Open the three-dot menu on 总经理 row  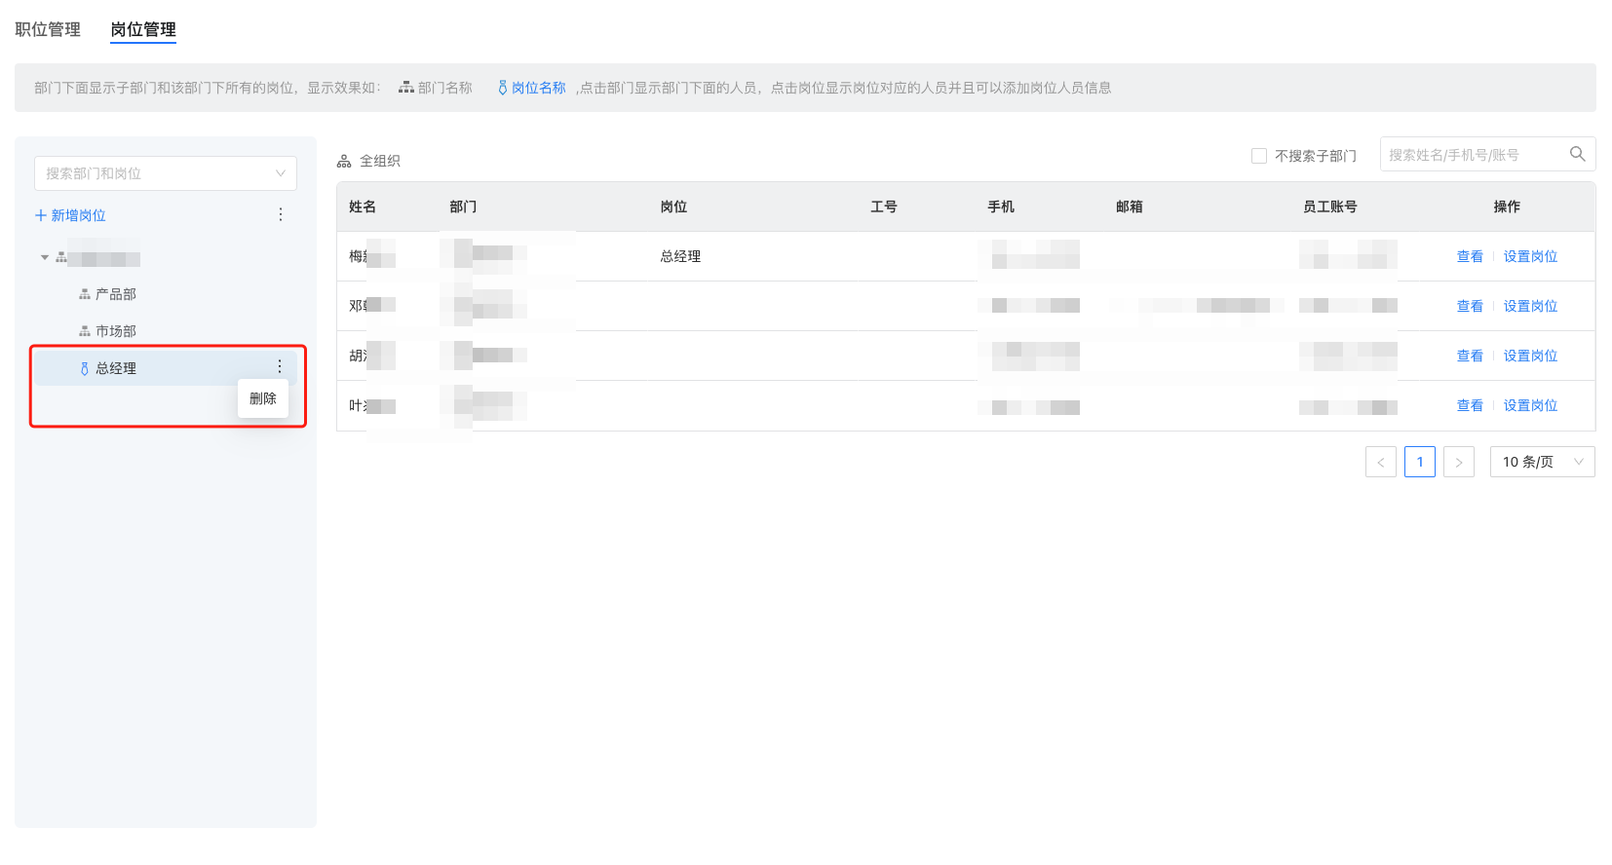[280, 367]
